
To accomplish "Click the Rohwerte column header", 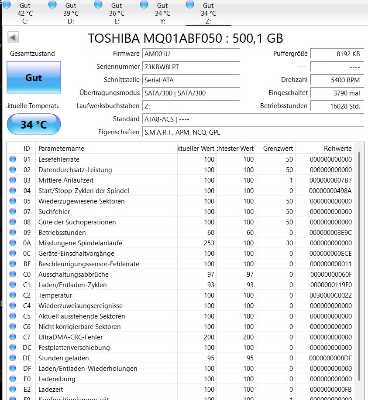I will point(324,149).
